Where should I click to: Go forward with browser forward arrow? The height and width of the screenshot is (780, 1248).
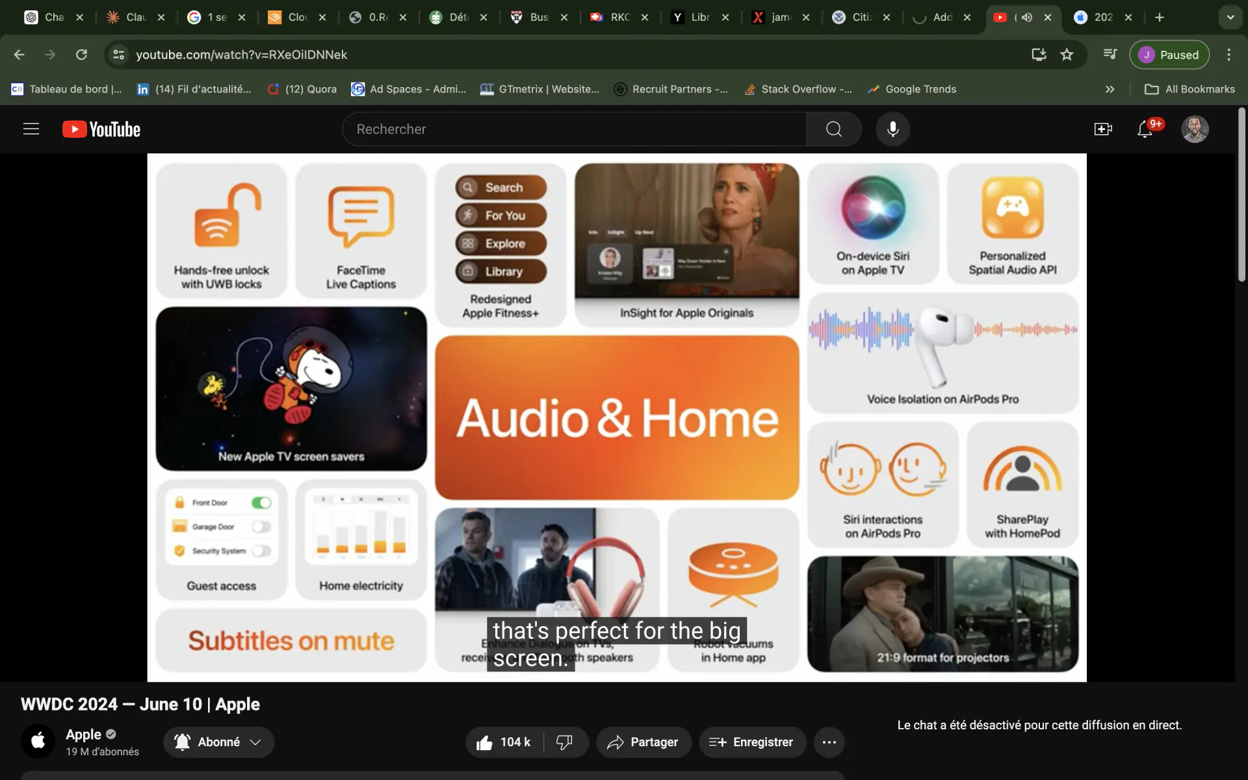50,55
